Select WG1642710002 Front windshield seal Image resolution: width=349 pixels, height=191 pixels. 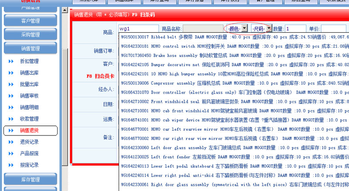(234, 102)
